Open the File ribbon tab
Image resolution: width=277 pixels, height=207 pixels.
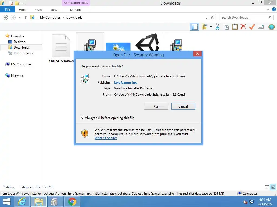[x=7, y=9]
